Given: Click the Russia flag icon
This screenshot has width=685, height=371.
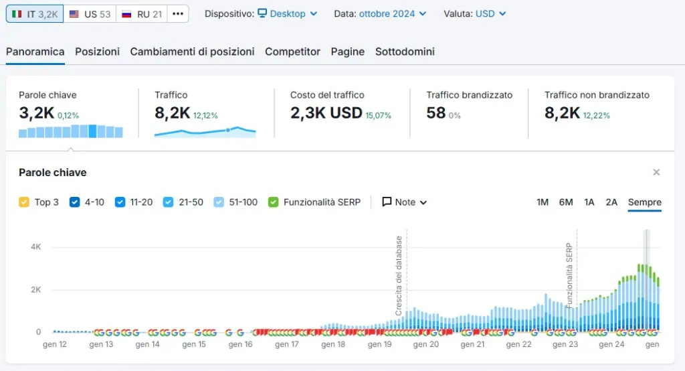Looking at the screenshot, I should point(126,14).
